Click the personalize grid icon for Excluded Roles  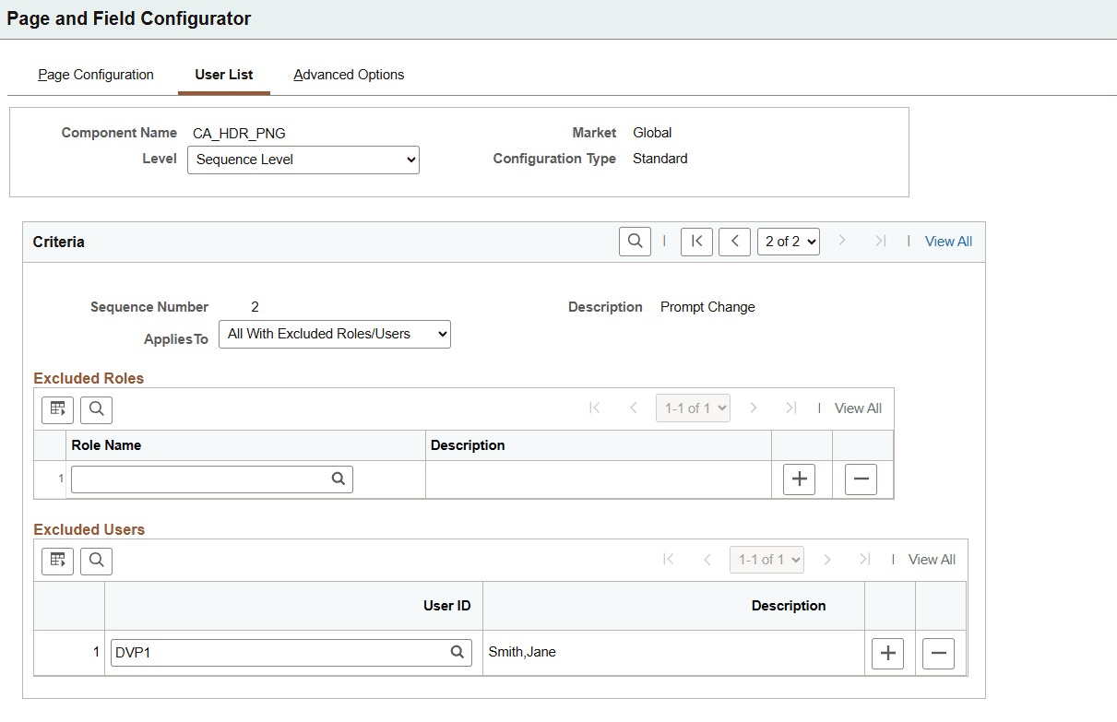click(57, 409)
